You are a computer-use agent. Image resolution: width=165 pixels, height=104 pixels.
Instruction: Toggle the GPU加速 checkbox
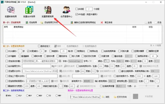point(76,15)
